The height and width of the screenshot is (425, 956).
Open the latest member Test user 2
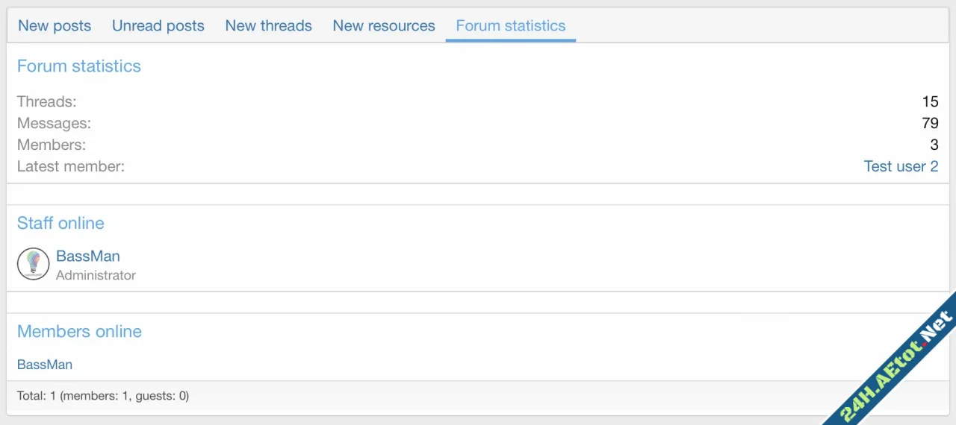[x=901, y=166]
